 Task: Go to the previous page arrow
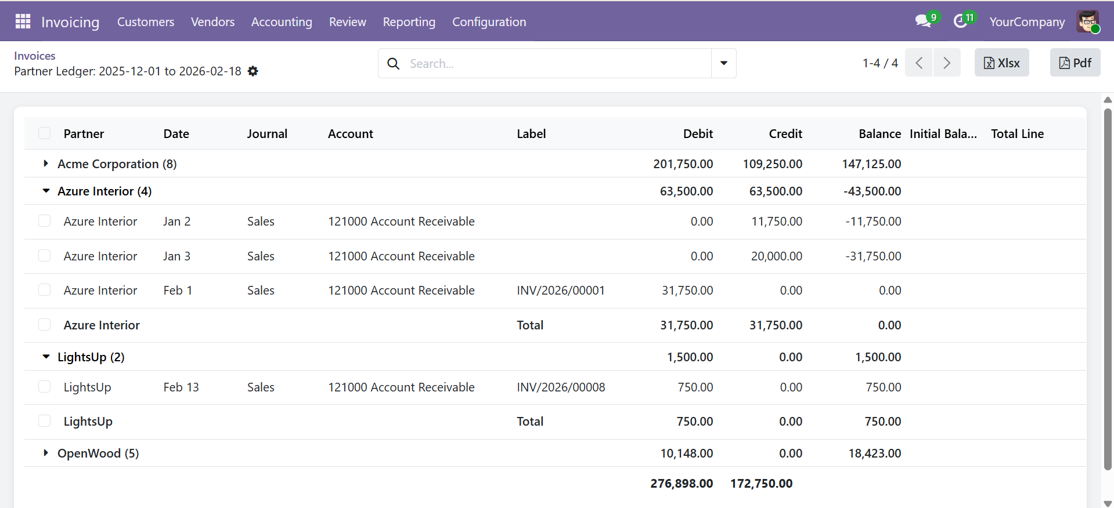[919, 63]
